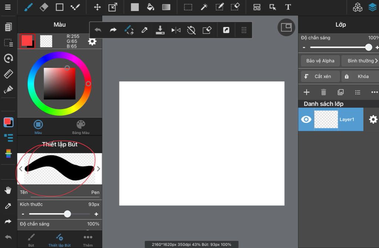
Task: Open the materials cubes panel
Action: [x=358, y=7]
